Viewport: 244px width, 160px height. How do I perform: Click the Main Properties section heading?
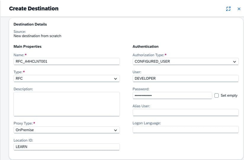[x=28, y=46]
